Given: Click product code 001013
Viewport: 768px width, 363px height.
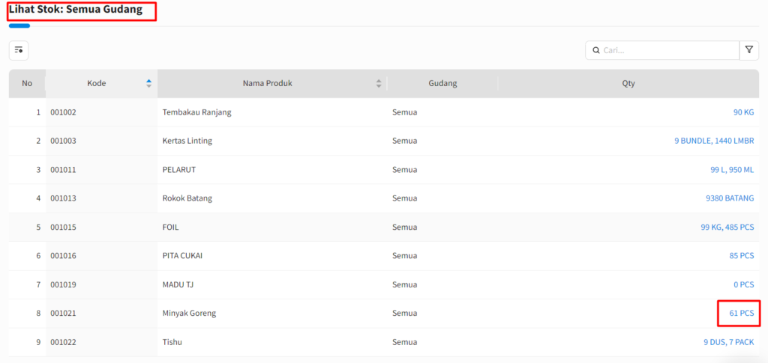Looking at the screenshot, I should tap(63, 198).
